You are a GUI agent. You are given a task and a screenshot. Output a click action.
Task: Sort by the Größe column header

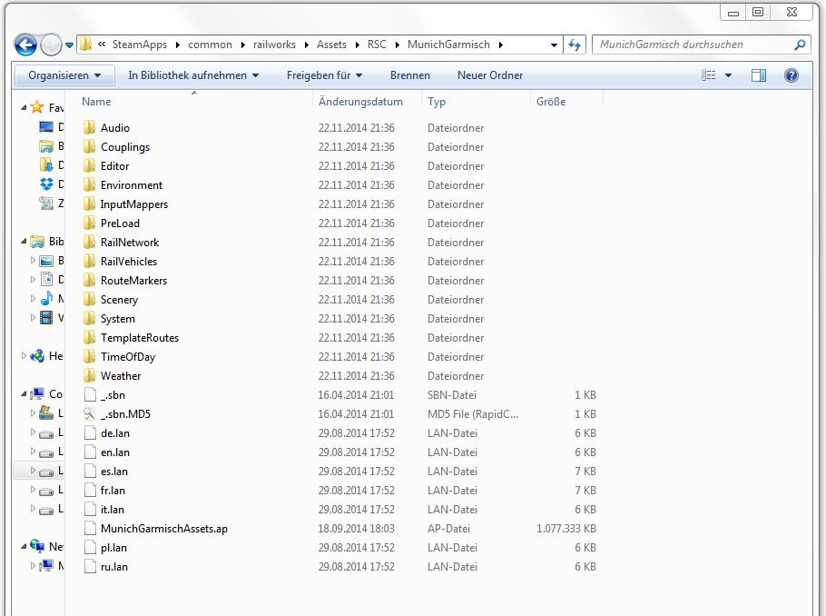pos(566,102)
